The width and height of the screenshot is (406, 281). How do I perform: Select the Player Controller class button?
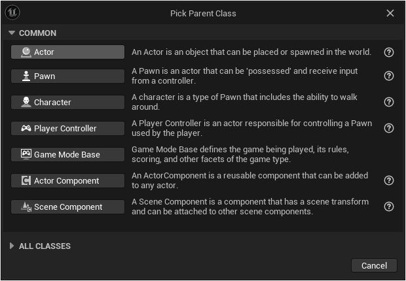click(67, 129)
